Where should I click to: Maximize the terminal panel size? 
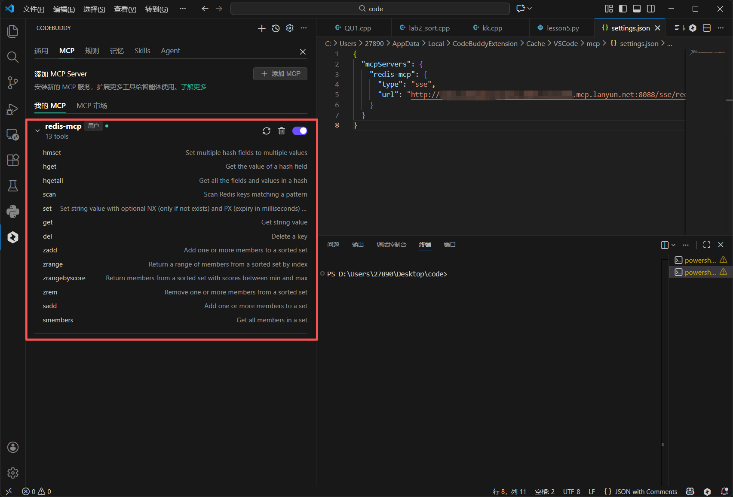[x=707, y=245]
